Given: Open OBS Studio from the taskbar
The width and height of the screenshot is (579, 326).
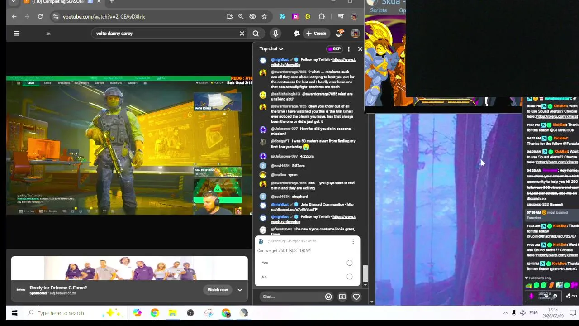Looking at the screenshot, I should 190,313.
